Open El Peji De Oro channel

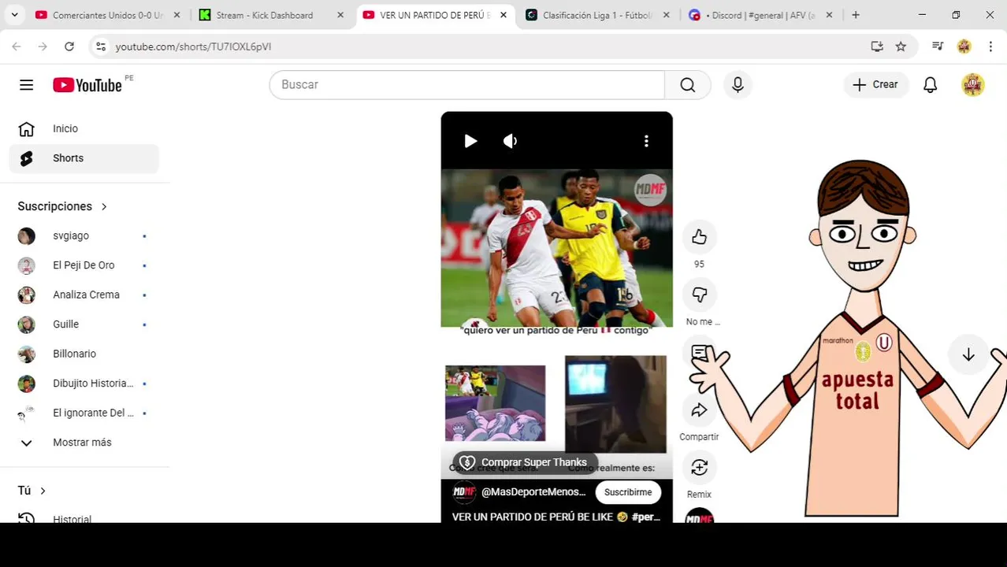click(84, 265)
